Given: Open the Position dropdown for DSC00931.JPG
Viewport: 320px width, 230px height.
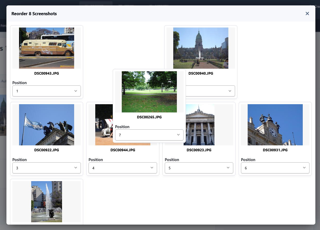Looking at the screenshot, I should 275,168.
